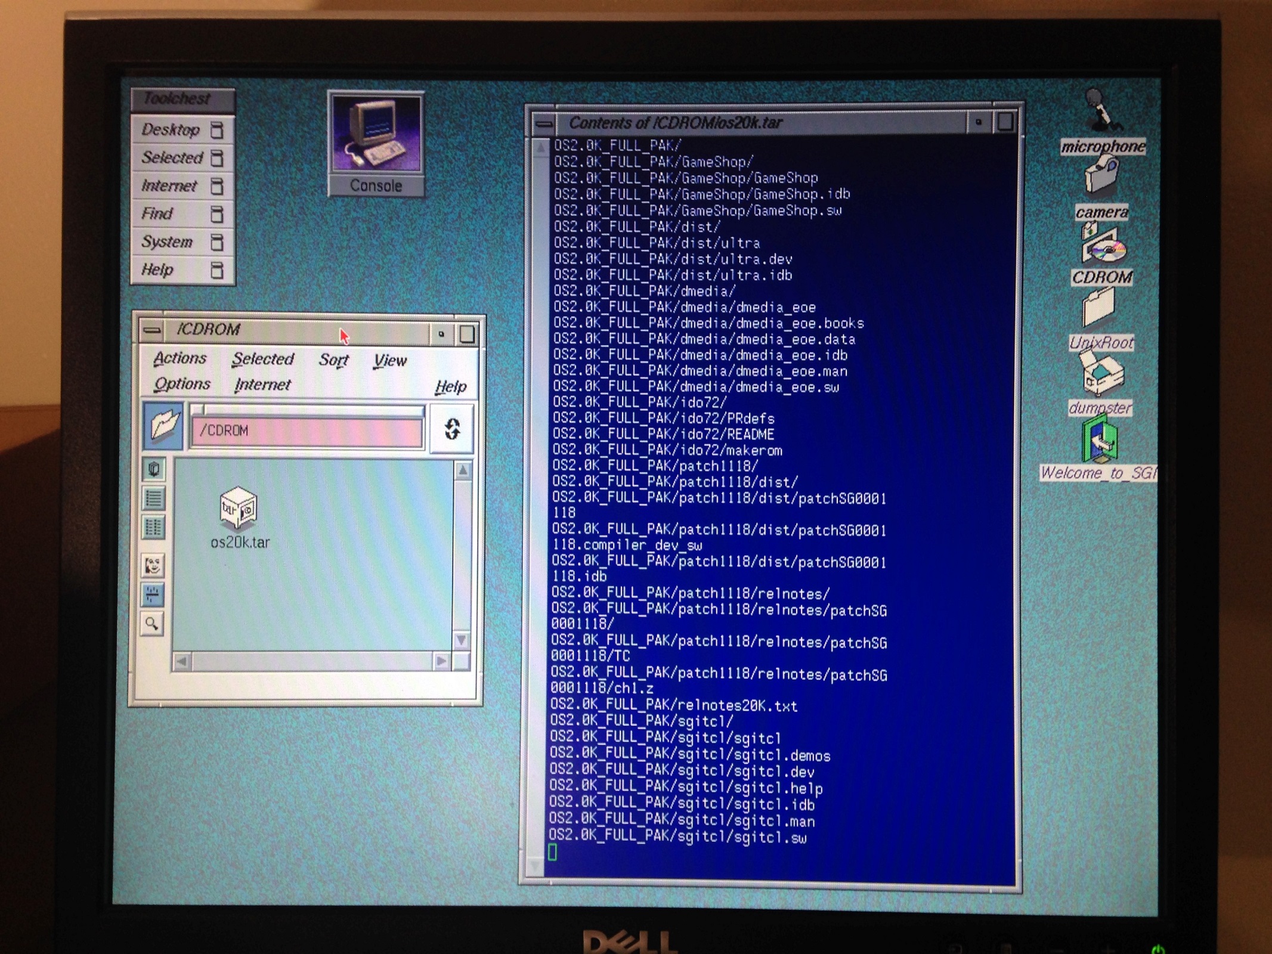This screenshot has height=954, width=1272.
Task: Click the 'Contents of /CDROM/os20k.tar' title bar
Action: point(761,123)
